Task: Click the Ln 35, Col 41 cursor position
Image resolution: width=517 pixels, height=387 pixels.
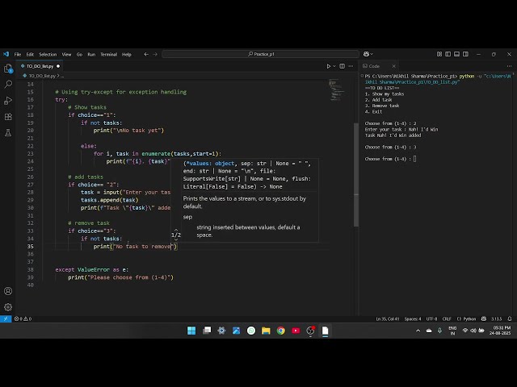Action: 388,318
